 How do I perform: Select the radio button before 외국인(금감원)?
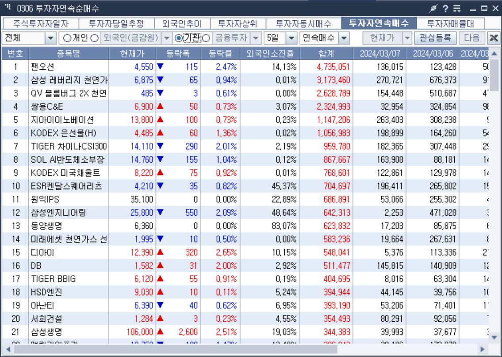point(95,38)
